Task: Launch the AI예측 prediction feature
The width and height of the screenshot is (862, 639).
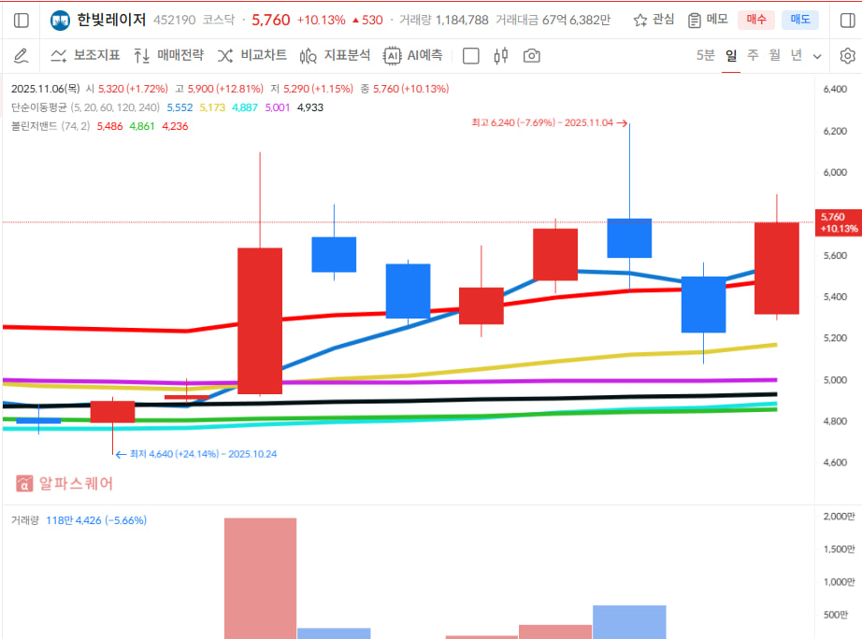Action: point(412,56)
